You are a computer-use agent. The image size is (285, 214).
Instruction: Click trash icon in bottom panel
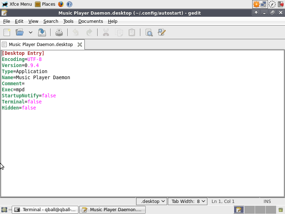pyautogui.click(x=281, y=210)
